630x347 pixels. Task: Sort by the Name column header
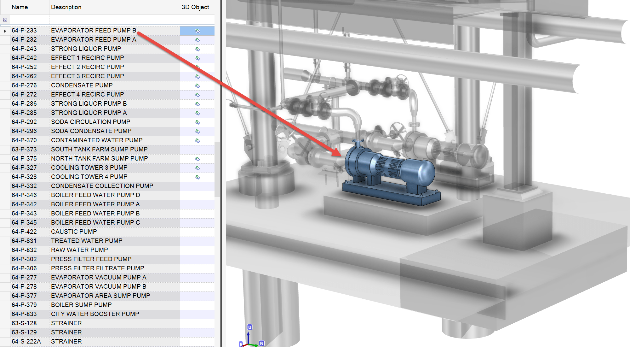click(x=20, y=7)
